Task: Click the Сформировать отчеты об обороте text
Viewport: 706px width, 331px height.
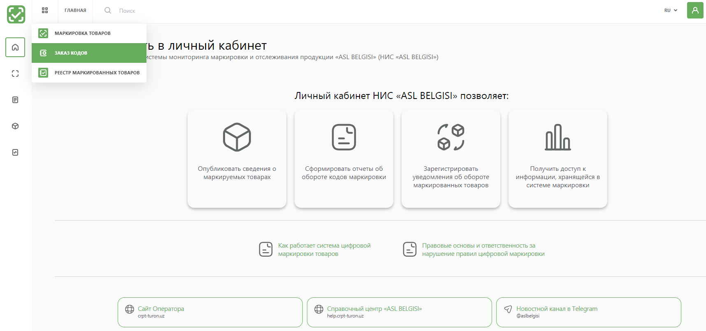Action: [x=344, y=173]
